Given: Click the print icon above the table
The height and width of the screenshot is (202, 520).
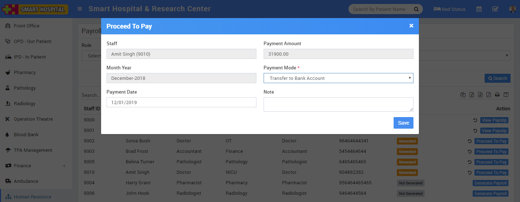Looking at the screenshot, I should 497,95.
